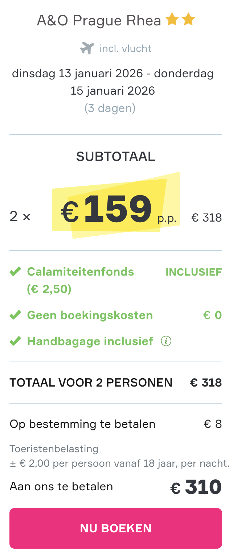The image size is (233, 557).
Task: Click the green checkmark next to Calamiteitenfonds
Action: tap(15, 271)
